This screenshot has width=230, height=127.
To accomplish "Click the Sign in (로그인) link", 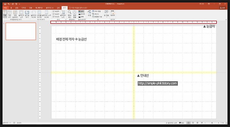I will (202, 4).
